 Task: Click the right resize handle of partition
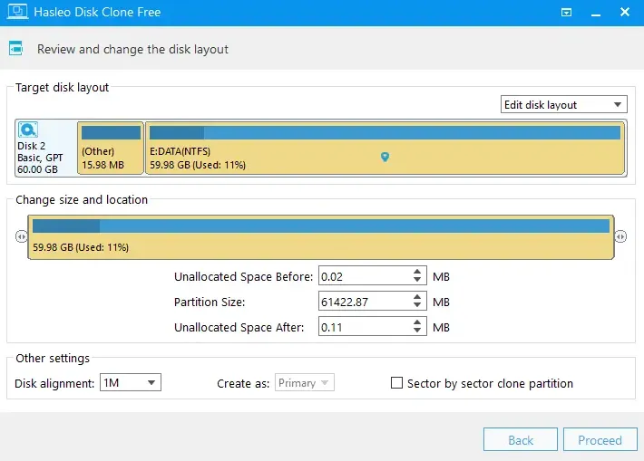pos(620,236)
